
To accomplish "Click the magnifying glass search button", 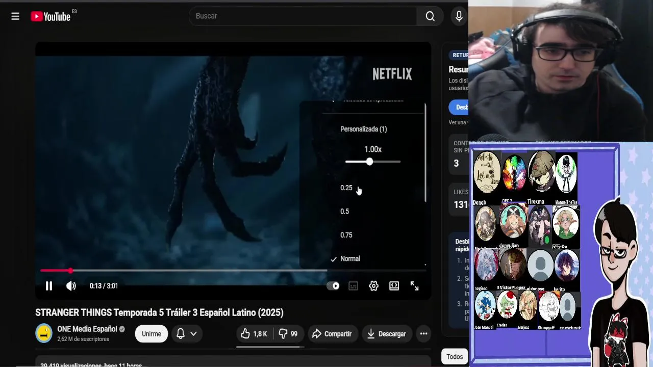I will click(430, 16).
